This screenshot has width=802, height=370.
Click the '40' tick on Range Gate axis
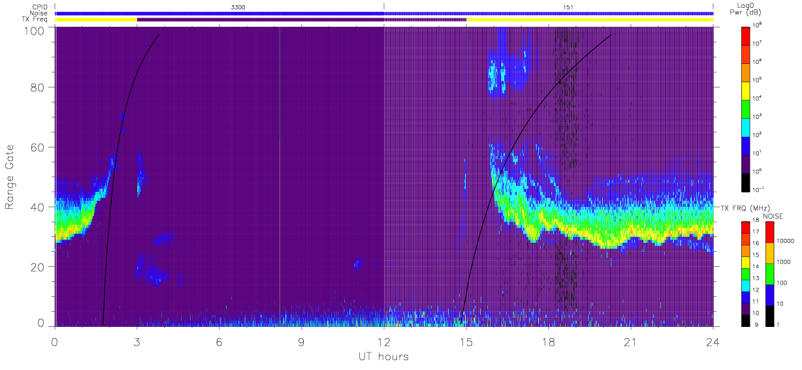click(x=38, y=207)
